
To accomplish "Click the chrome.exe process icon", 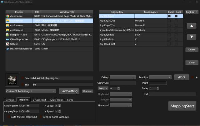I will coord(7,16).
